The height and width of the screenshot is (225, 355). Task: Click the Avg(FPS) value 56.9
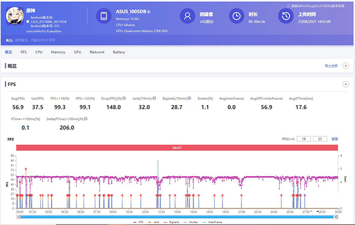[x=18, y=107]
